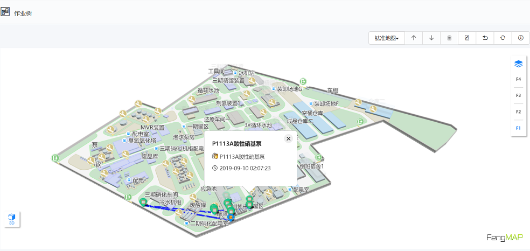Select floor F2 in floor selector

(x=518, y=111)
